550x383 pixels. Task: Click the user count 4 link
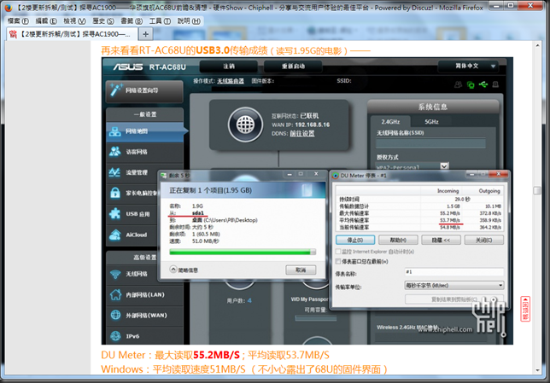pos(249,300)
